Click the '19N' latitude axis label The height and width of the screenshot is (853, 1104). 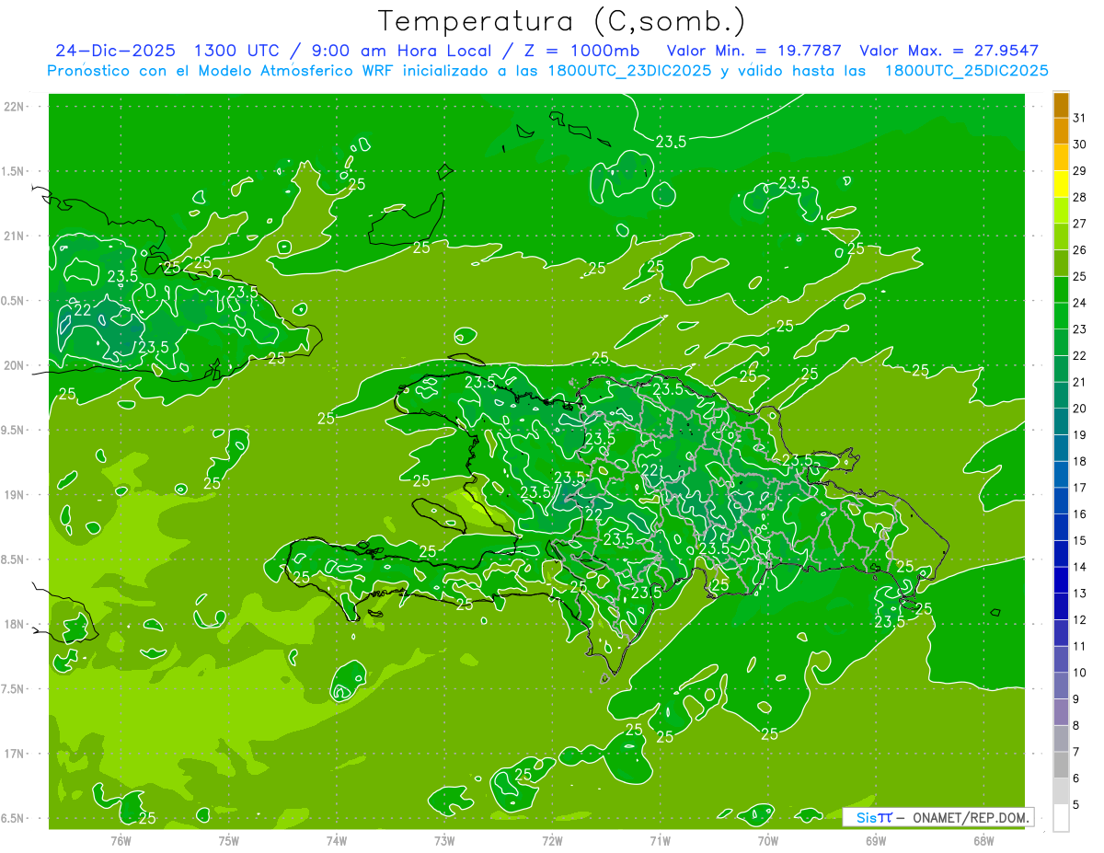(15, 494)
